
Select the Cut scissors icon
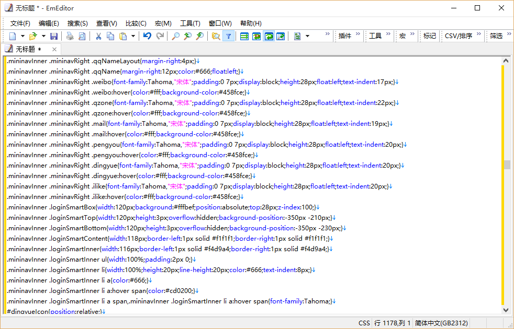point(98,36)
